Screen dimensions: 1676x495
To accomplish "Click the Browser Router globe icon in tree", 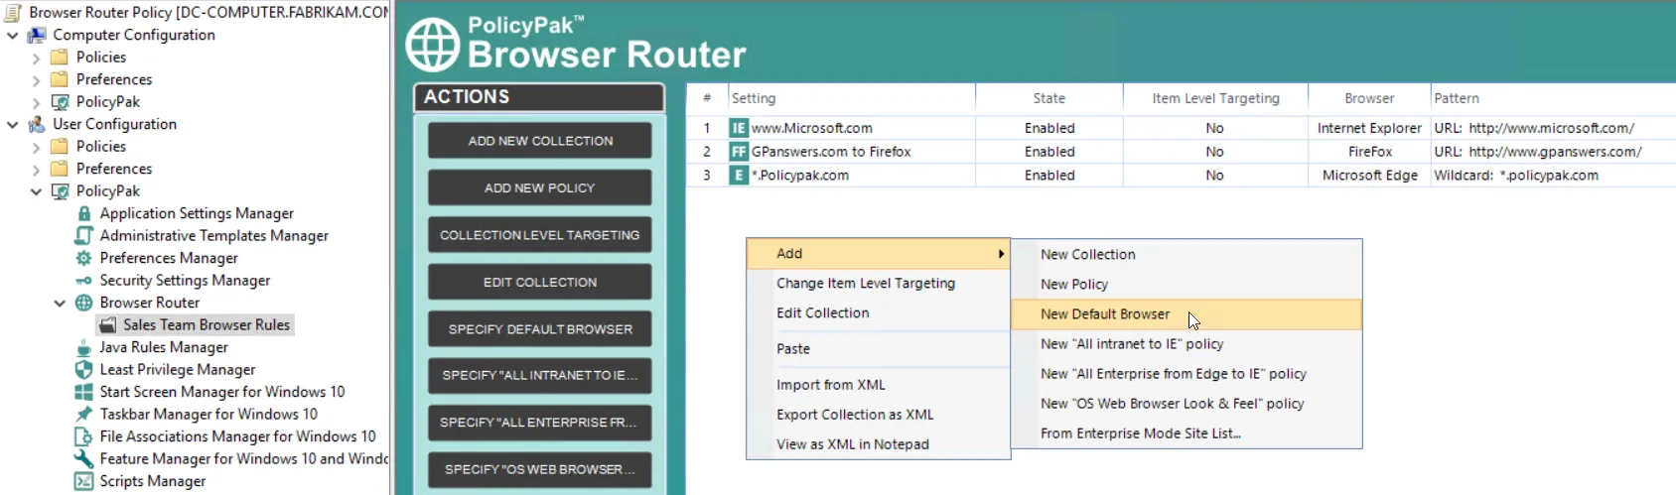I will click(x=84, y=303).
